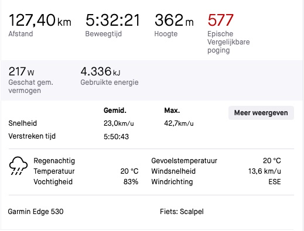Click the red 577 effort score
The width and height of the screenshot is (304, 231).
pyautogui.click(x=220, y=20)
